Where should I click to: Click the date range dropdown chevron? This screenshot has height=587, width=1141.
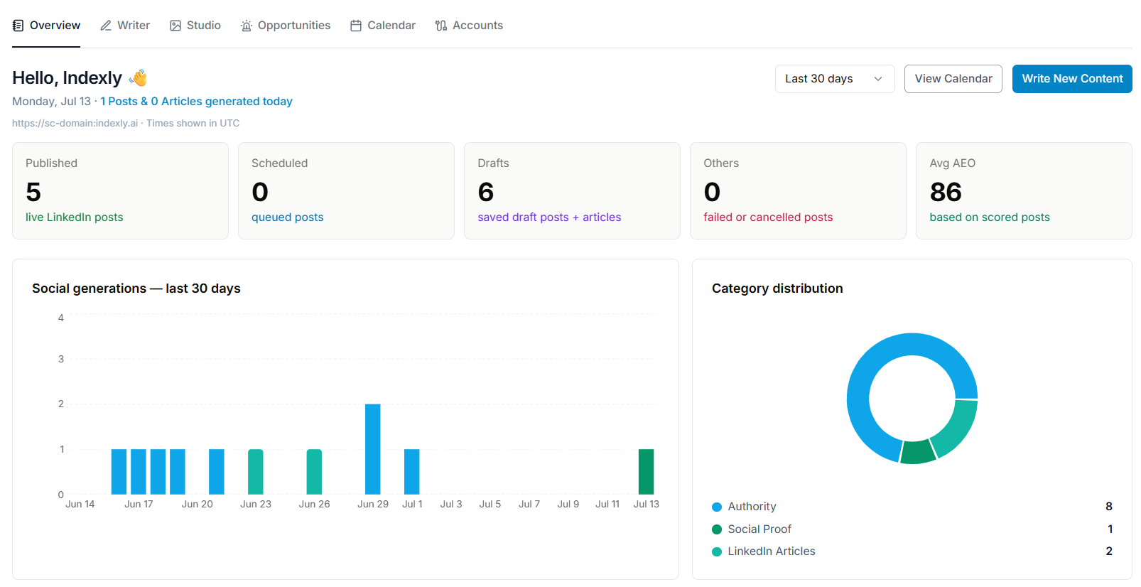point(878,79)
